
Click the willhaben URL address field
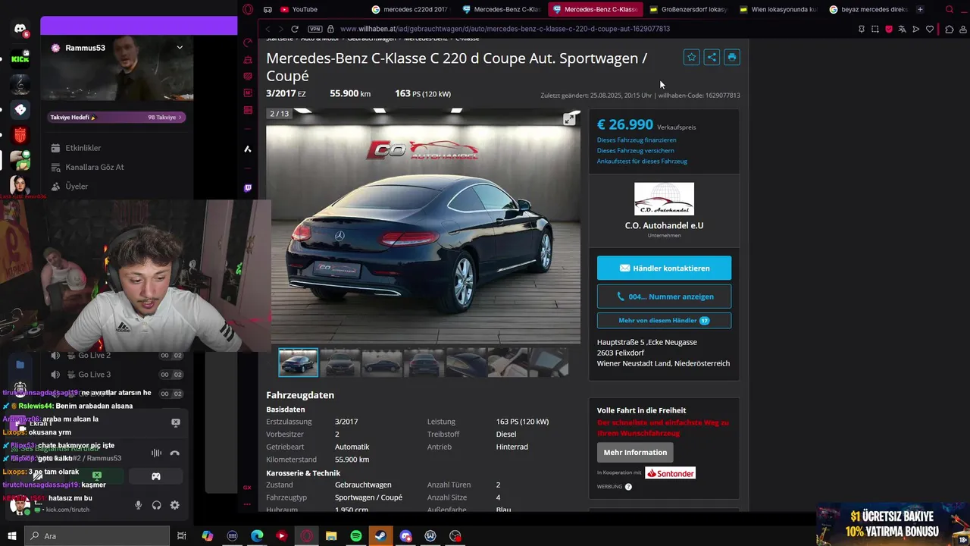click(x=505, y=29)
